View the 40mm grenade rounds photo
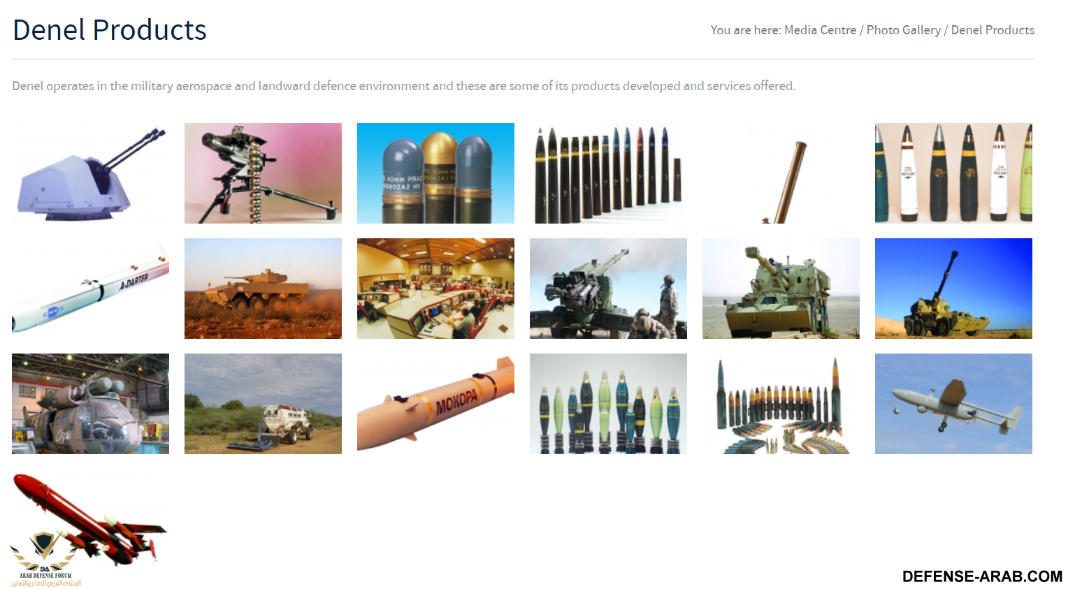 point(435,173)
